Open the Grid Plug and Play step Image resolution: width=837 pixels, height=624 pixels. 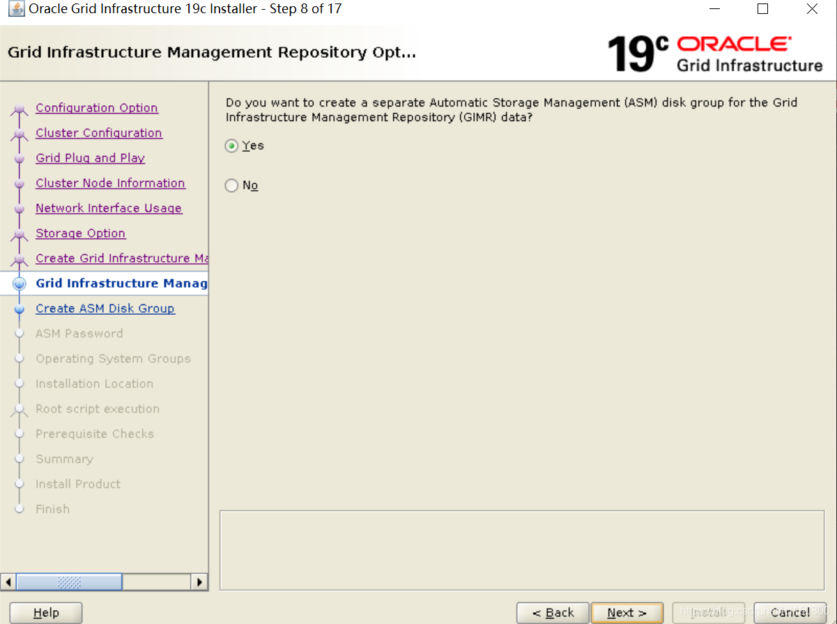point(91,158)
